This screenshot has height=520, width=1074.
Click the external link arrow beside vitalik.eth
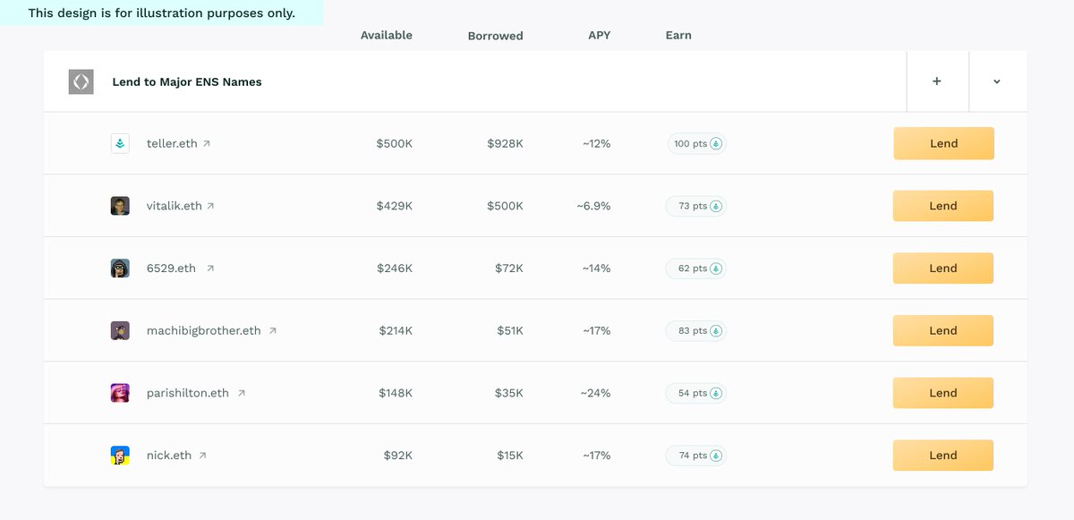click(211, 204)
